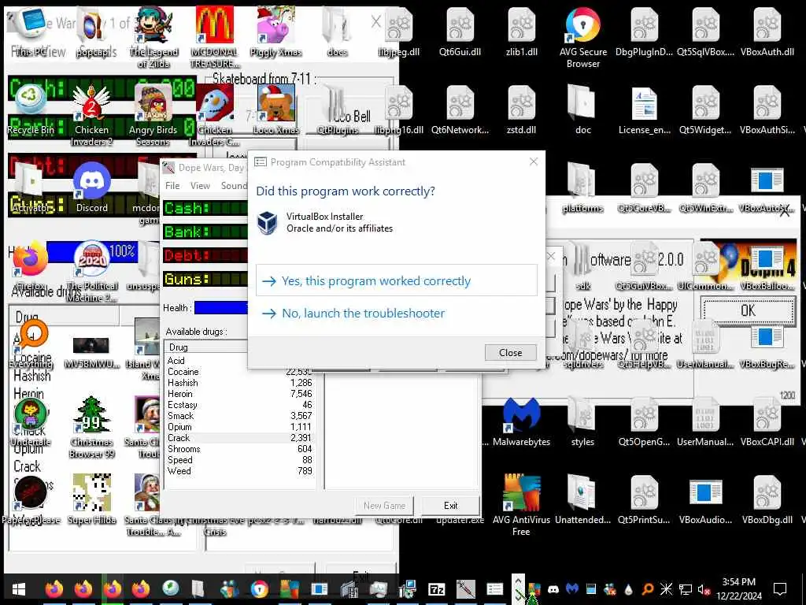Viewport: 806px width, 605px height.
Task: Click the muted volume tray icon
Action: (704, 589)
